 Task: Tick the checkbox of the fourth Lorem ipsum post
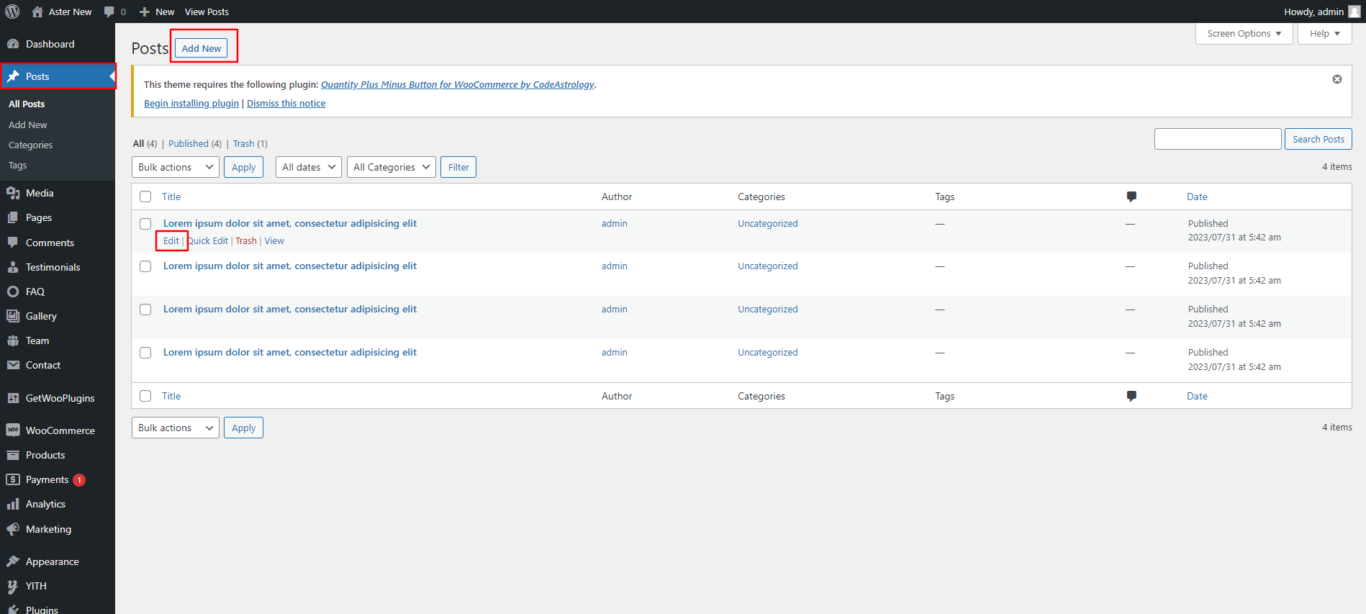pyautogui.click(x=145, y=353)
